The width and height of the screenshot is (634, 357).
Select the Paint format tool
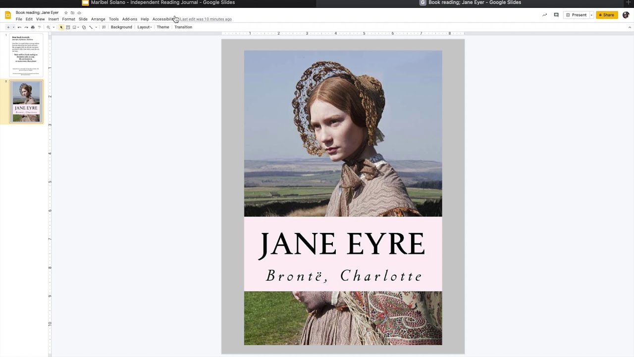pos(40,27)
